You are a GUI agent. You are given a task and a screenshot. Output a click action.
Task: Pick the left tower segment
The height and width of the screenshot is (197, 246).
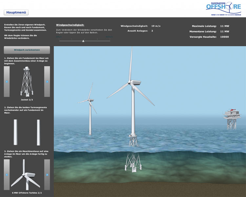click(x=15, y=132)
